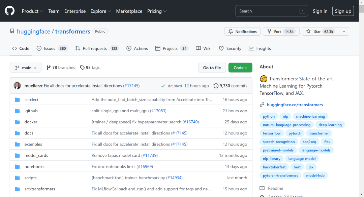The width and height of the screenshot is (364, 197).
Task: Expand the Star list dropdown arrow
Action: 344,32
